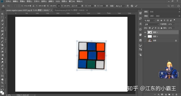Toggle the link width and height chain
The height and width of the screenshot is (96, 181).
[59, 6]
